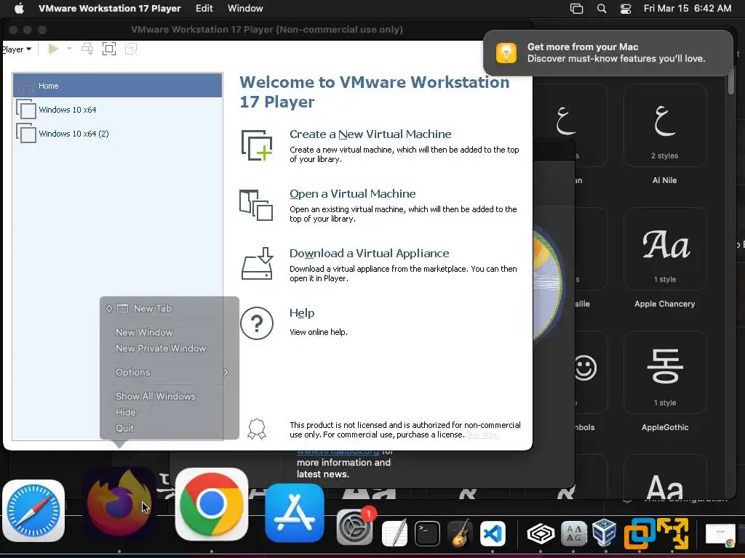Open System Settings from the Dock
Viewport: 745px width, 558px height.
[354, 527]
